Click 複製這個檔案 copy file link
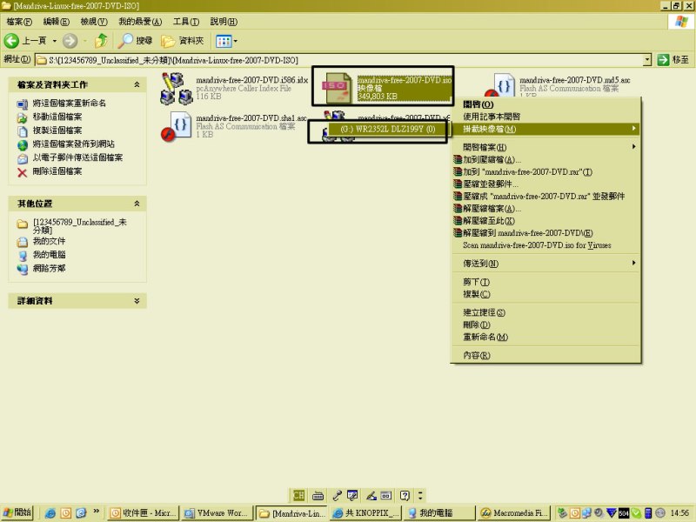Viewport: 696px width, 522px height. coord(57,130)
